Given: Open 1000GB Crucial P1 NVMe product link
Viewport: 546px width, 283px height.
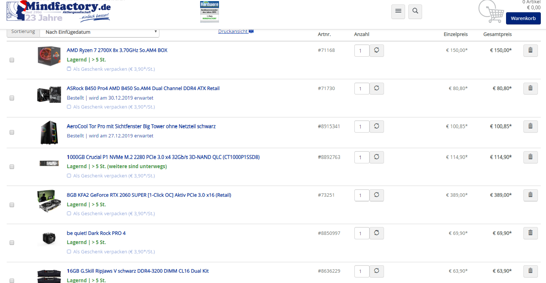Looking at the screenshot, I should pyautogui.click(x=163, y=157).
